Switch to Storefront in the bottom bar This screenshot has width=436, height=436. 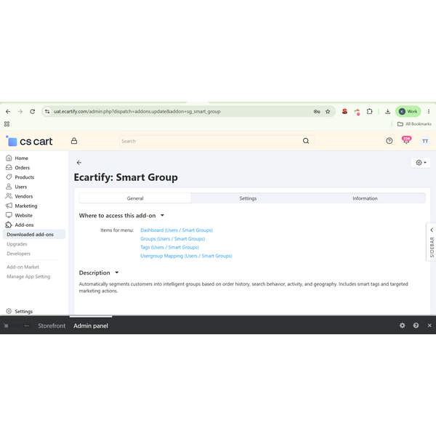tap(52, 326)
